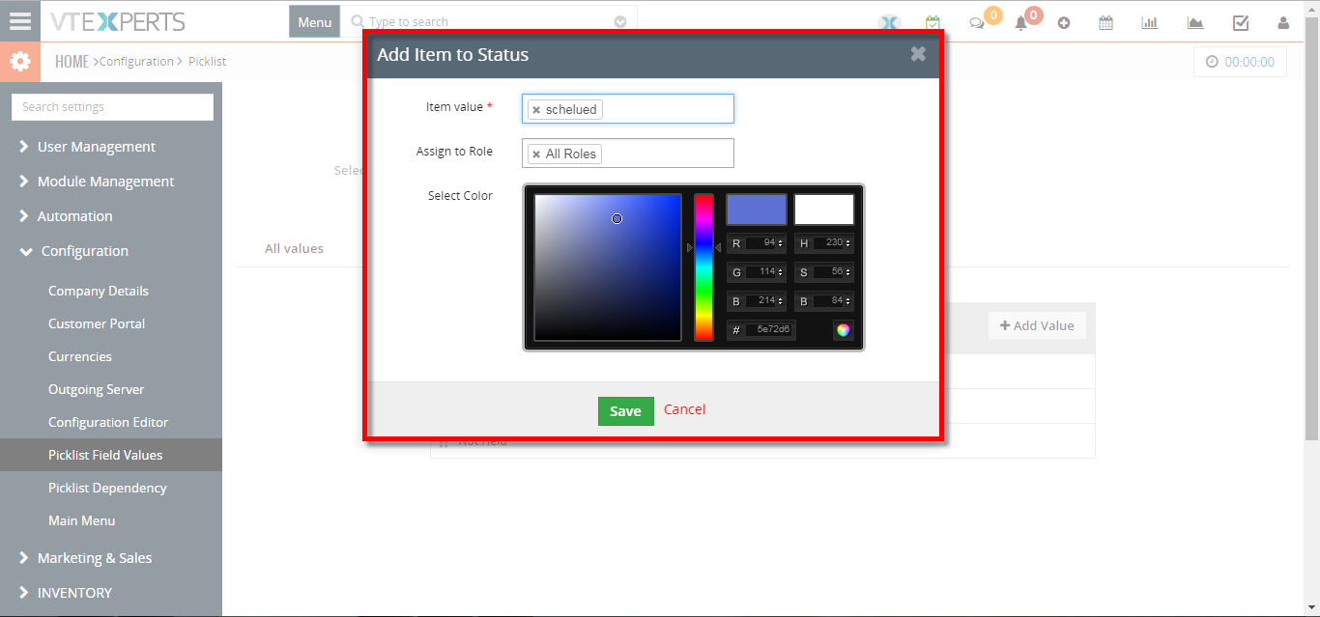
Task: Open the green calendar check icon
Action: [933, 23]
